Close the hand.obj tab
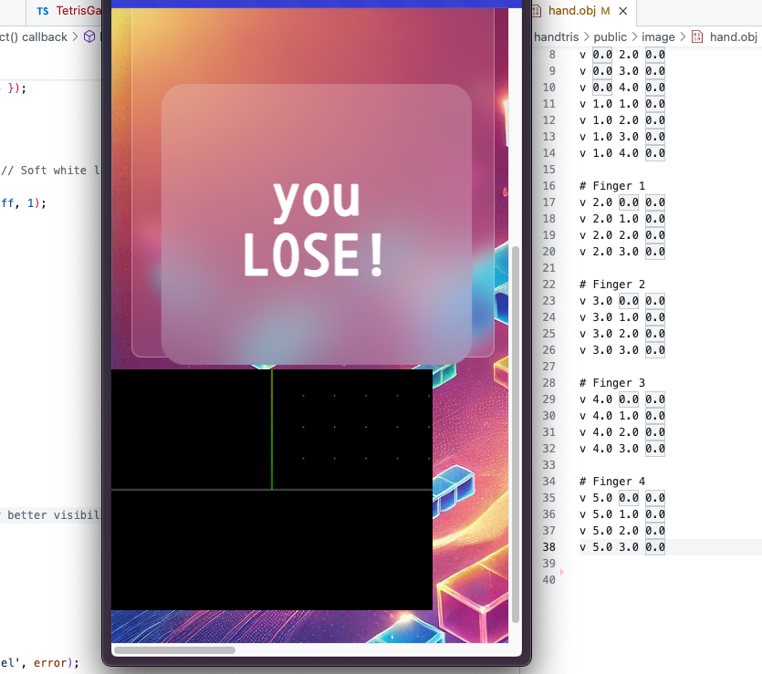 point(623,11)
